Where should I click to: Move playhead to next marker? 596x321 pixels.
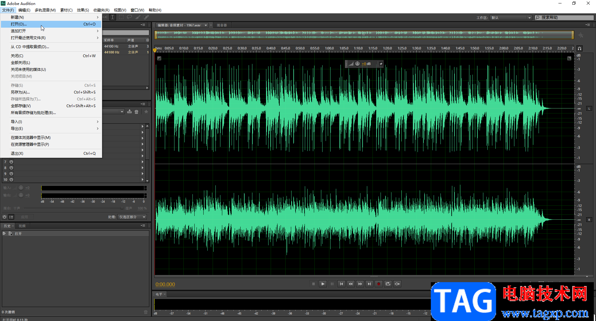click(369, 284)
